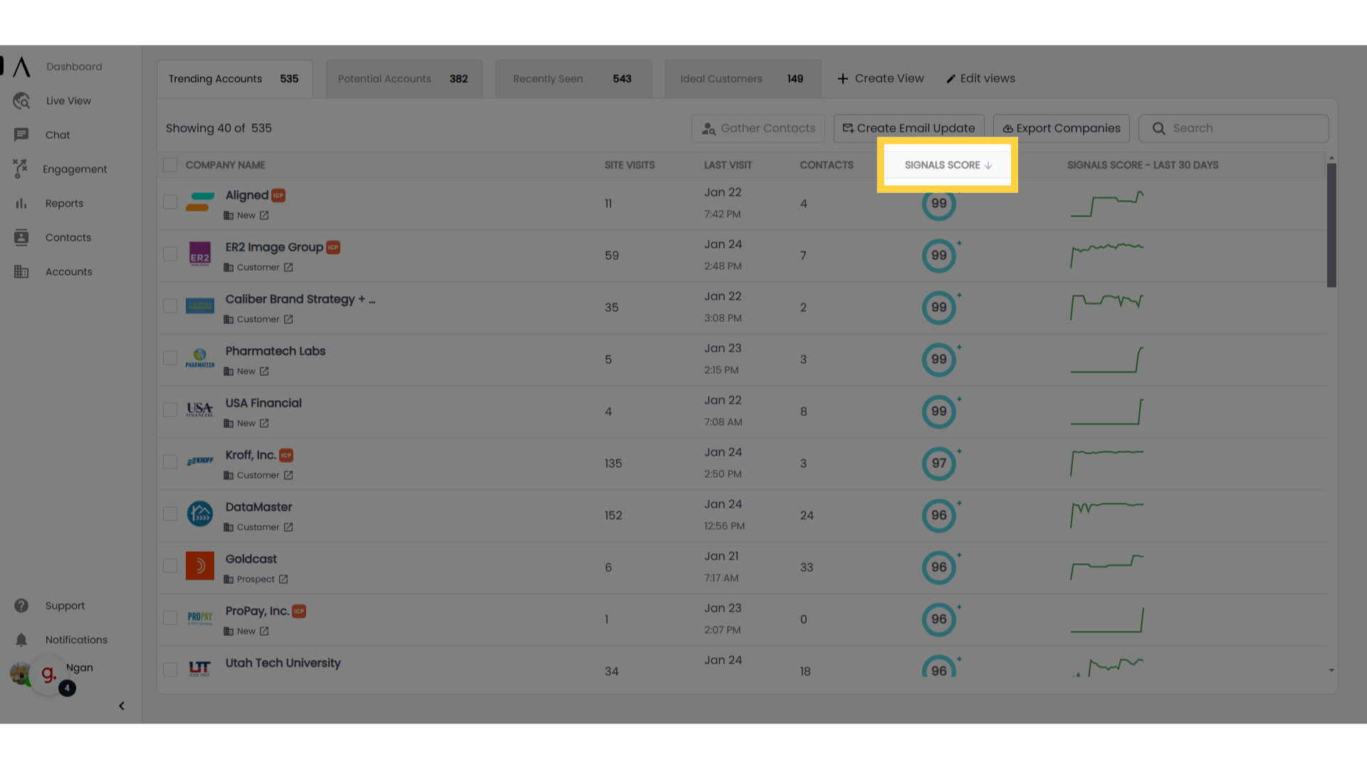This screenshot has height=769, width=1367.
Task: Open Engagement section in sidebar
Action: (x=74, y=169)
